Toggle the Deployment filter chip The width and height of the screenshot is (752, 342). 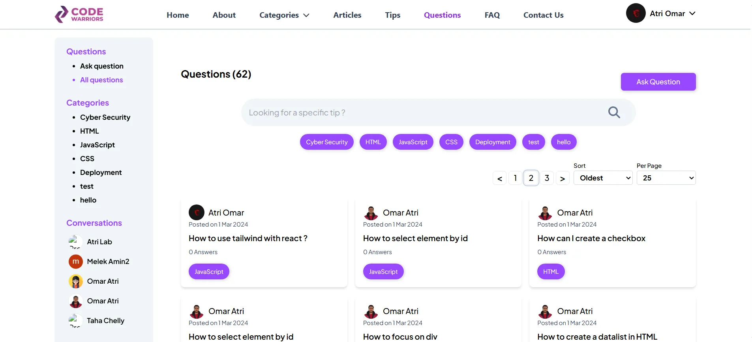click(492, 142)
